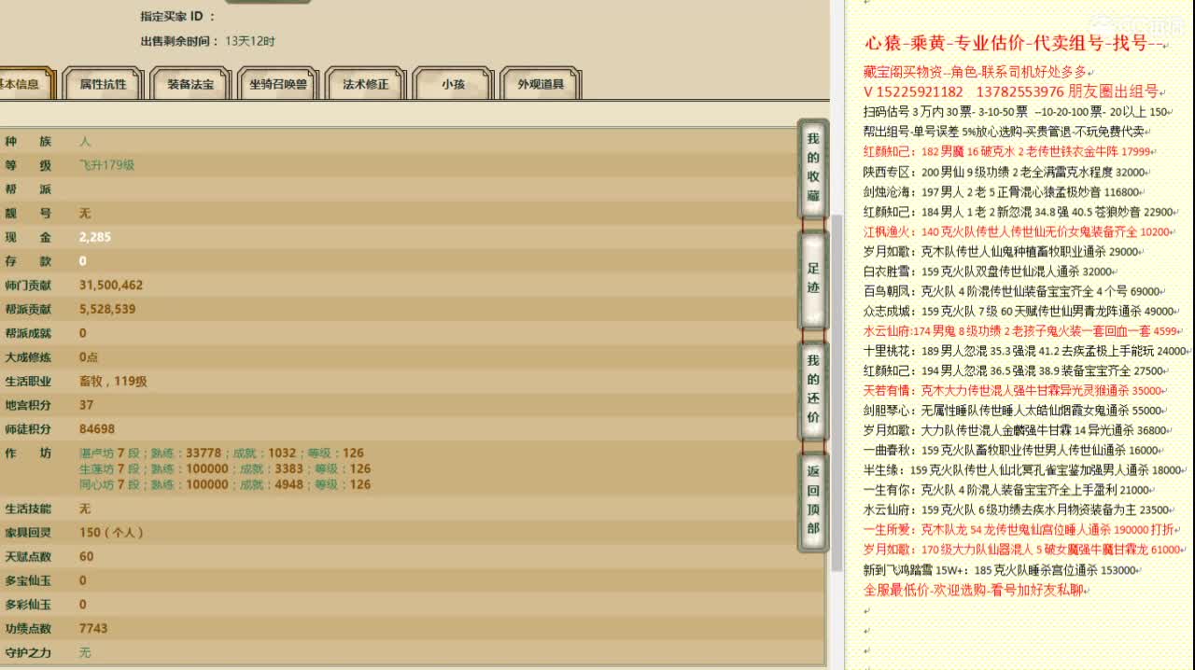
Task: Click the 生活职业 value 畜牧，119级
Action: 113,381
